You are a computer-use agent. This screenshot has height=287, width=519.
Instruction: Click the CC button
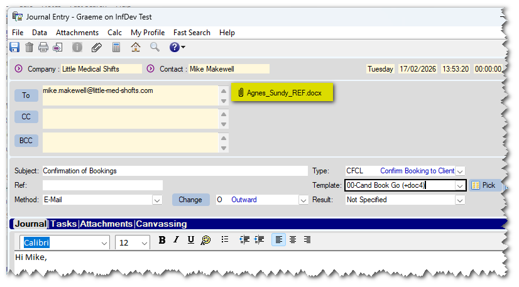(x=26, y=117)
